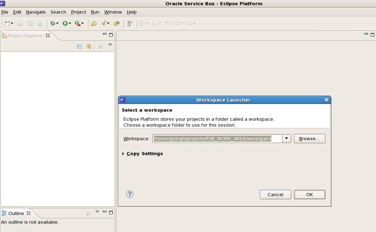
Task: Open the Window menu
Action: 113,12
